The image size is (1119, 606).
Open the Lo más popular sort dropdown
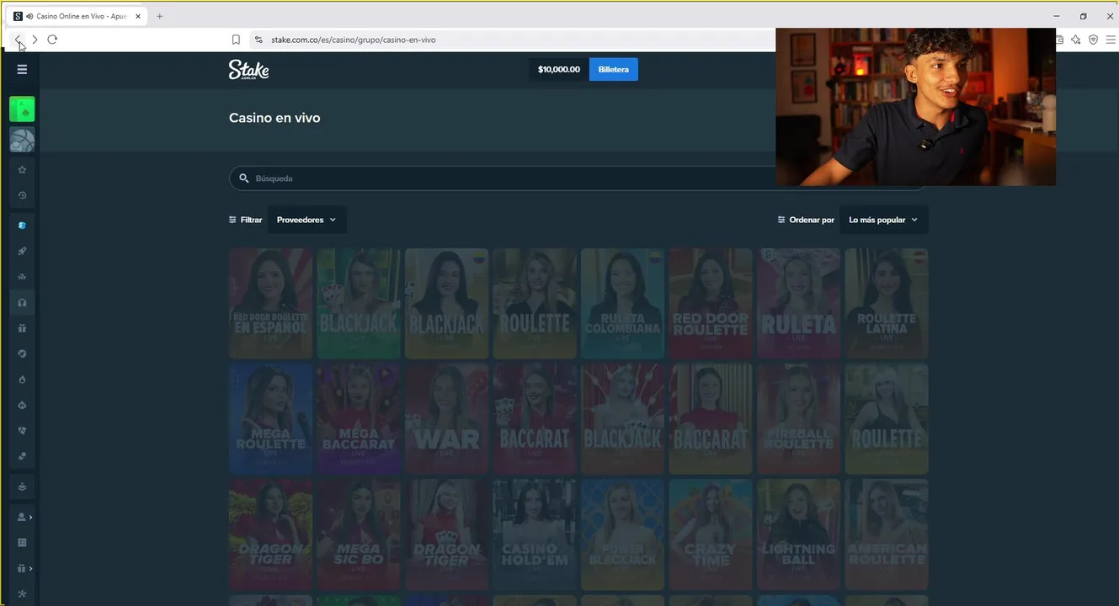[883, 220]
